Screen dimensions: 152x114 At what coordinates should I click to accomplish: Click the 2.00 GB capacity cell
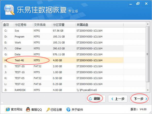pos(57,66)
